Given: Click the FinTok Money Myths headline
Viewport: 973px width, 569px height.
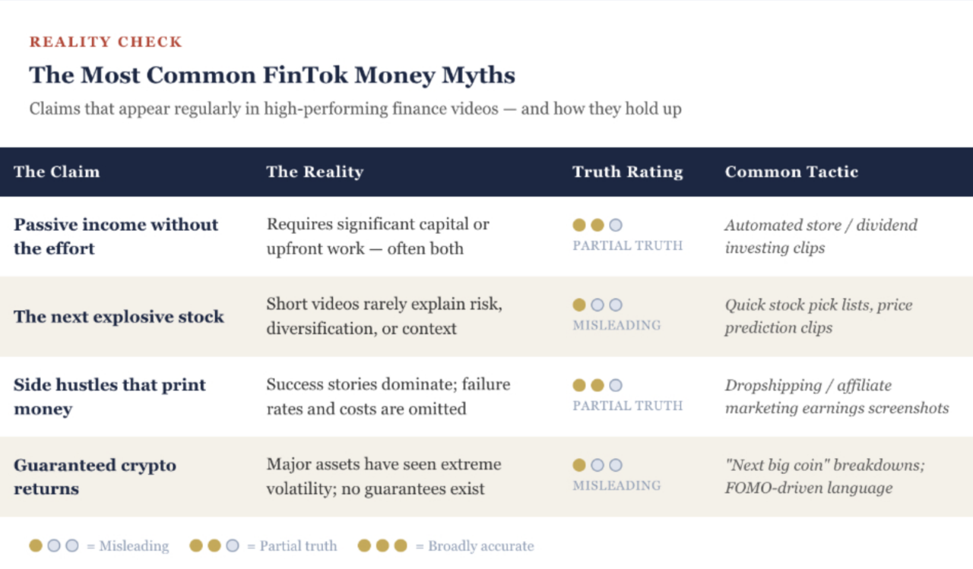Looking at the screenshot, I should (x=272, y=75).
